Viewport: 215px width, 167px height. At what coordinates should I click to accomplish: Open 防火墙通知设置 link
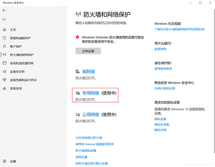(x=86, y=151)
